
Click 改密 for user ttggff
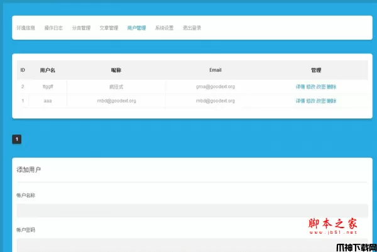click(321, 87)
